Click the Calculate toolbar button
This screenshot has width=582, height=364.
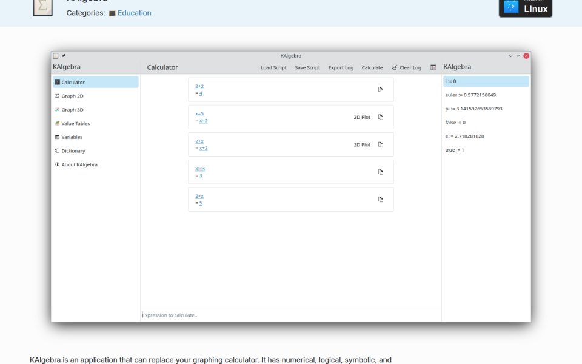coord(372,67)
